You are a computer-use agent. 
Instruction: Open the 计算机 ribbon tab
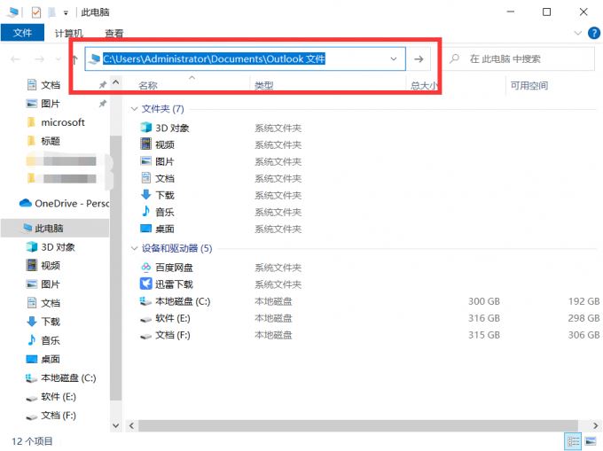coord(69,34)
